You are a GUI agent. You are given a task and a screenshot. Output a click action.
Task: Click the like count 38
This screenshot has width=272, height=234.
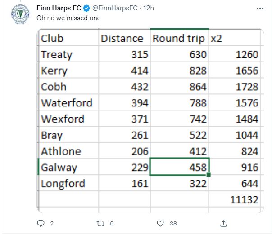(x=173, y=224)
